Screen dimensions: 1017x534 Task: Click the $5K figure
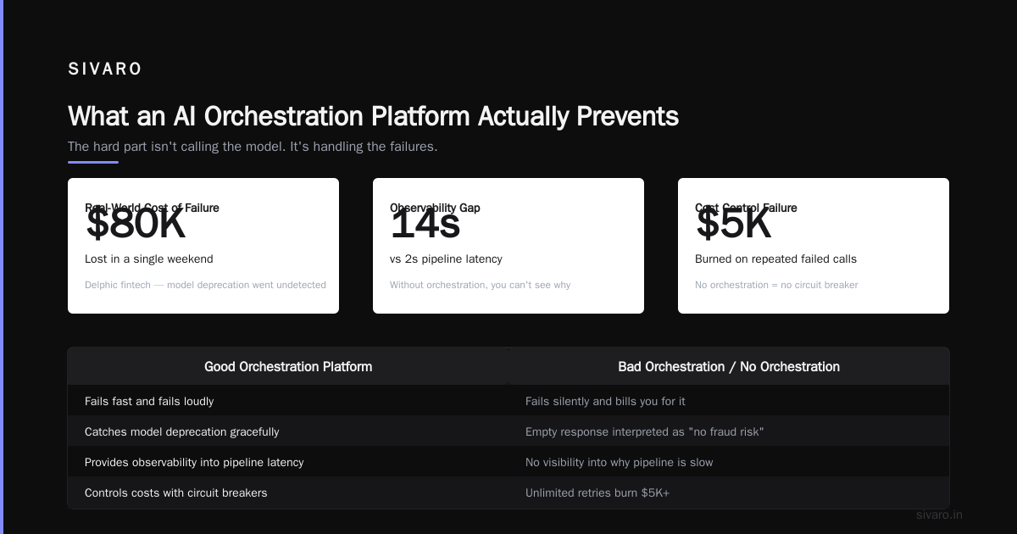(x=734, y=225)
